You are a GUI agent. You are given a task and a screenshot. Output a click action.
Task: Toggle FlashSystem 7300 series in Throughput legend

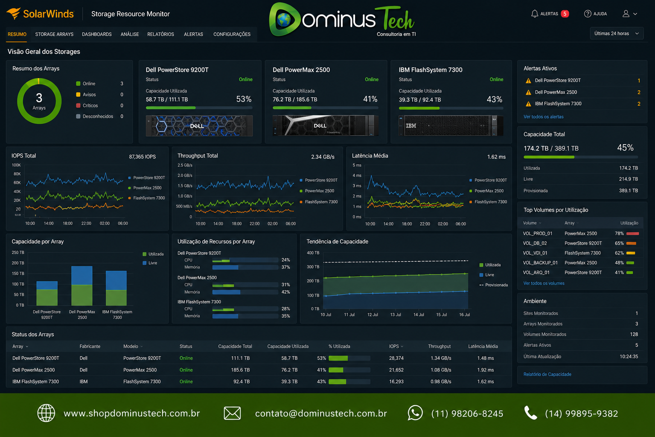point(318,202)
